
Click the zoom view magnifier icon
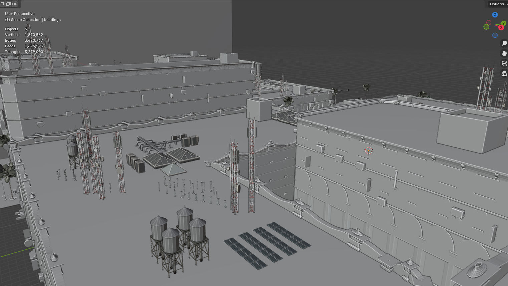click(504, 43)
